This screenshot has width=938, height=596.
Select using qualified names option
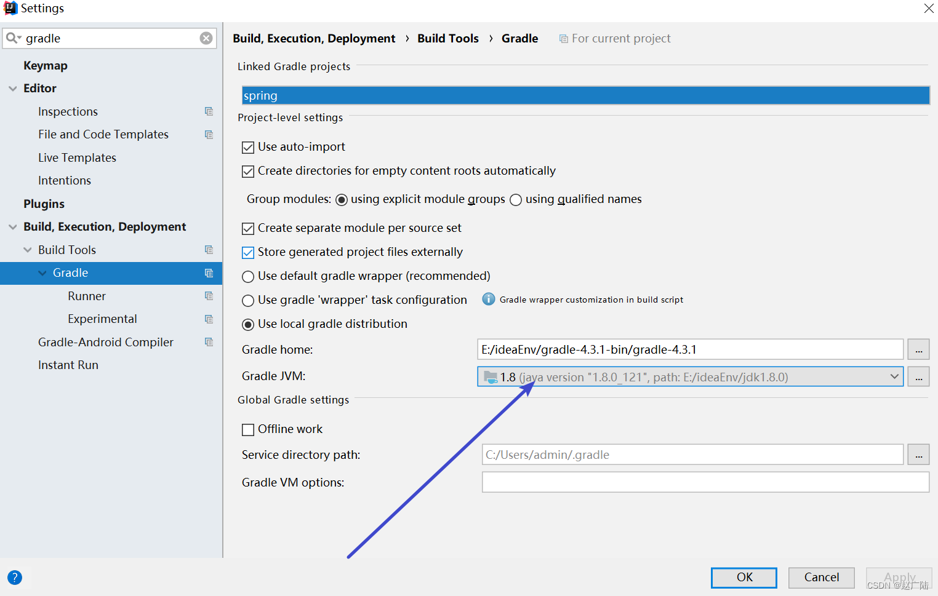click(516, 200)
